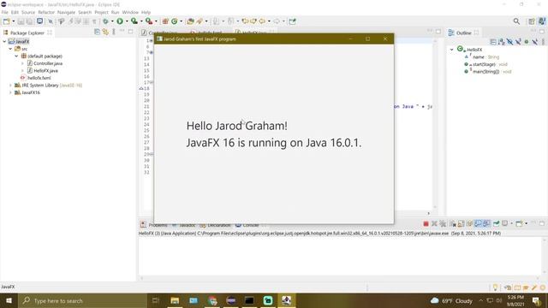The height and width of the screenshot is (308, 548).
Task: Click Collapse All in Package Explorer
Action: coord(97,33)
